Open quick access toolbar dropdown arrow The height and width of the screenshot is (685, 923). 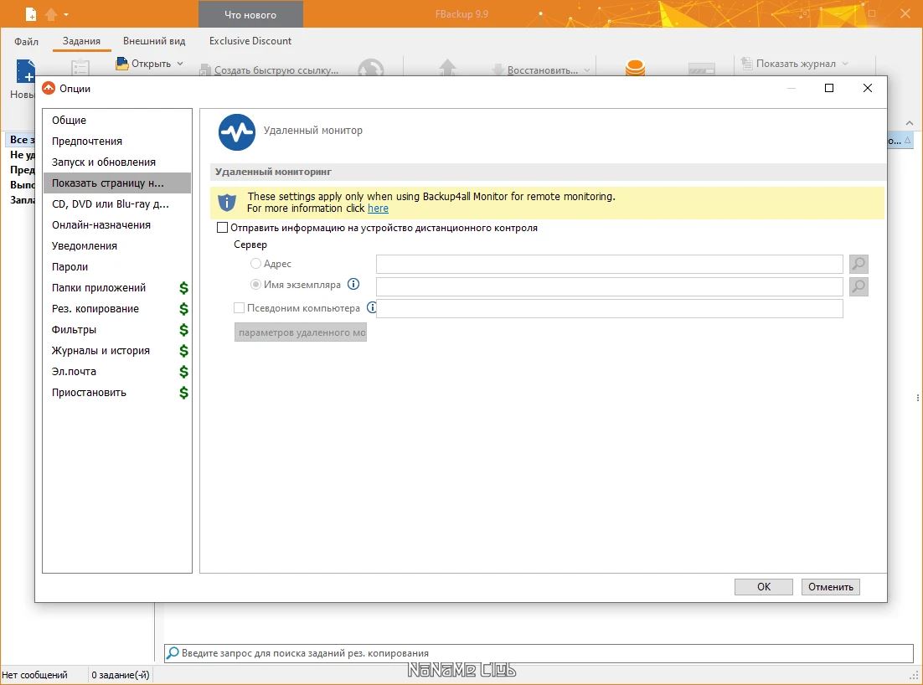[66, 14]
